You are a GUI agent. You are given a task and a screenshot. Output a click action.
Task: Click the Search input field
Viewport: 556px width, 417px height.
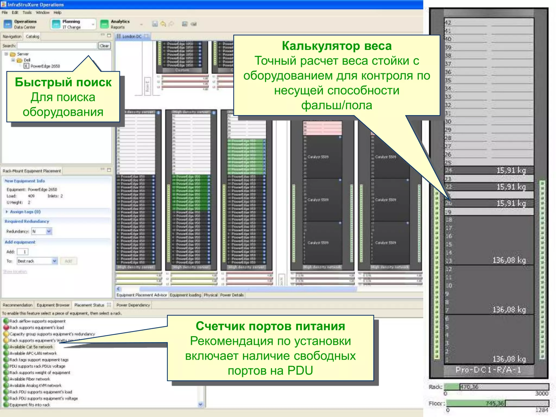click(57, 46)
